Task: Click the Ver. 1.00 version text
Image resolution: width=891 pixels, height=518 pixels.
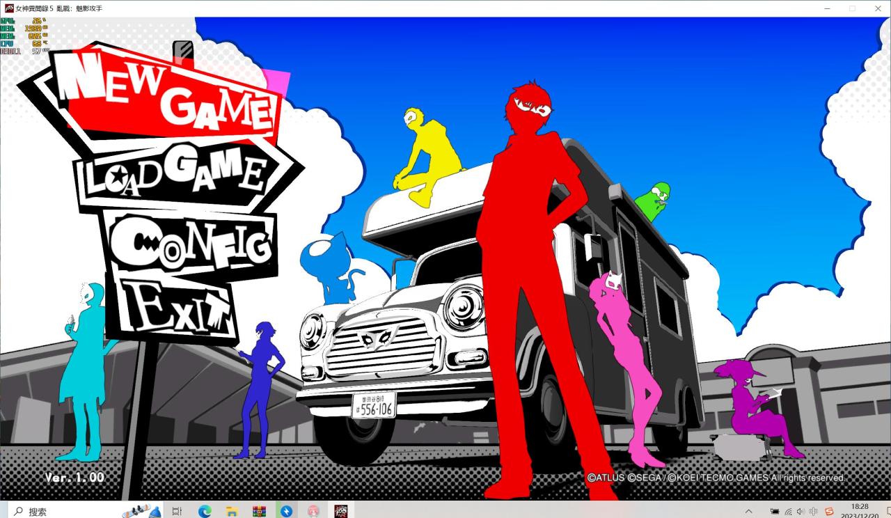Action: click(74, 478)
